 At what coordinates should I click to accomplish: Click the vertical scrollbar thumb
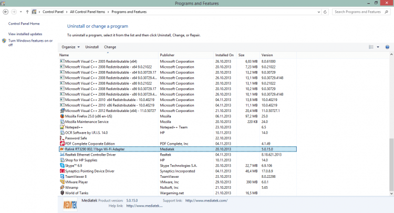pyautogui.click(x=391, y=165)
